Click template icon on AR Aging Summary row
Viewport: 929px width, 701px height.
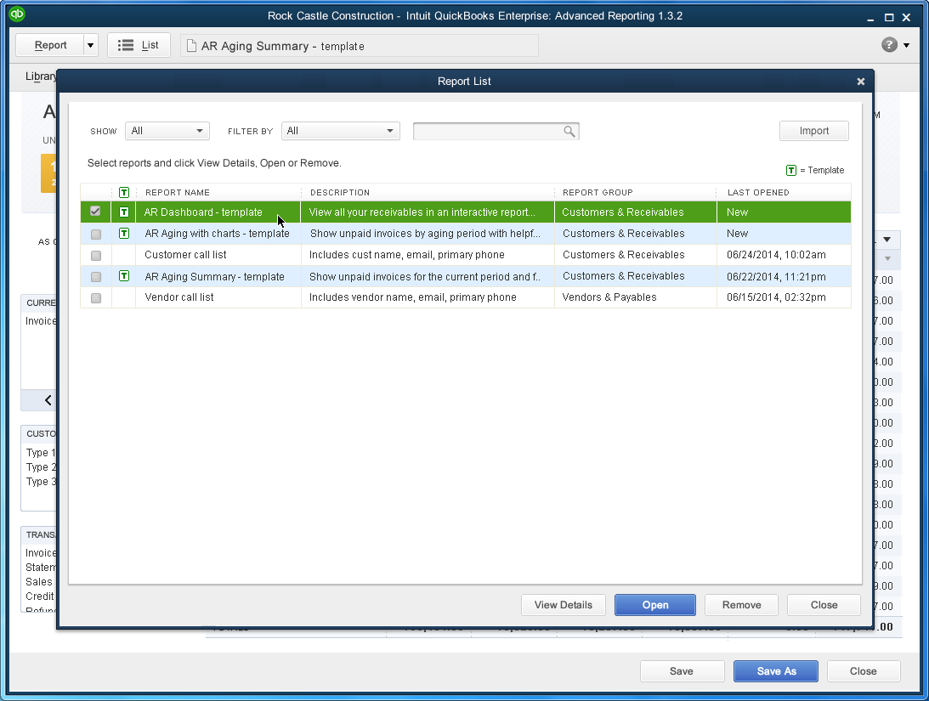click(x=124, y=276)
